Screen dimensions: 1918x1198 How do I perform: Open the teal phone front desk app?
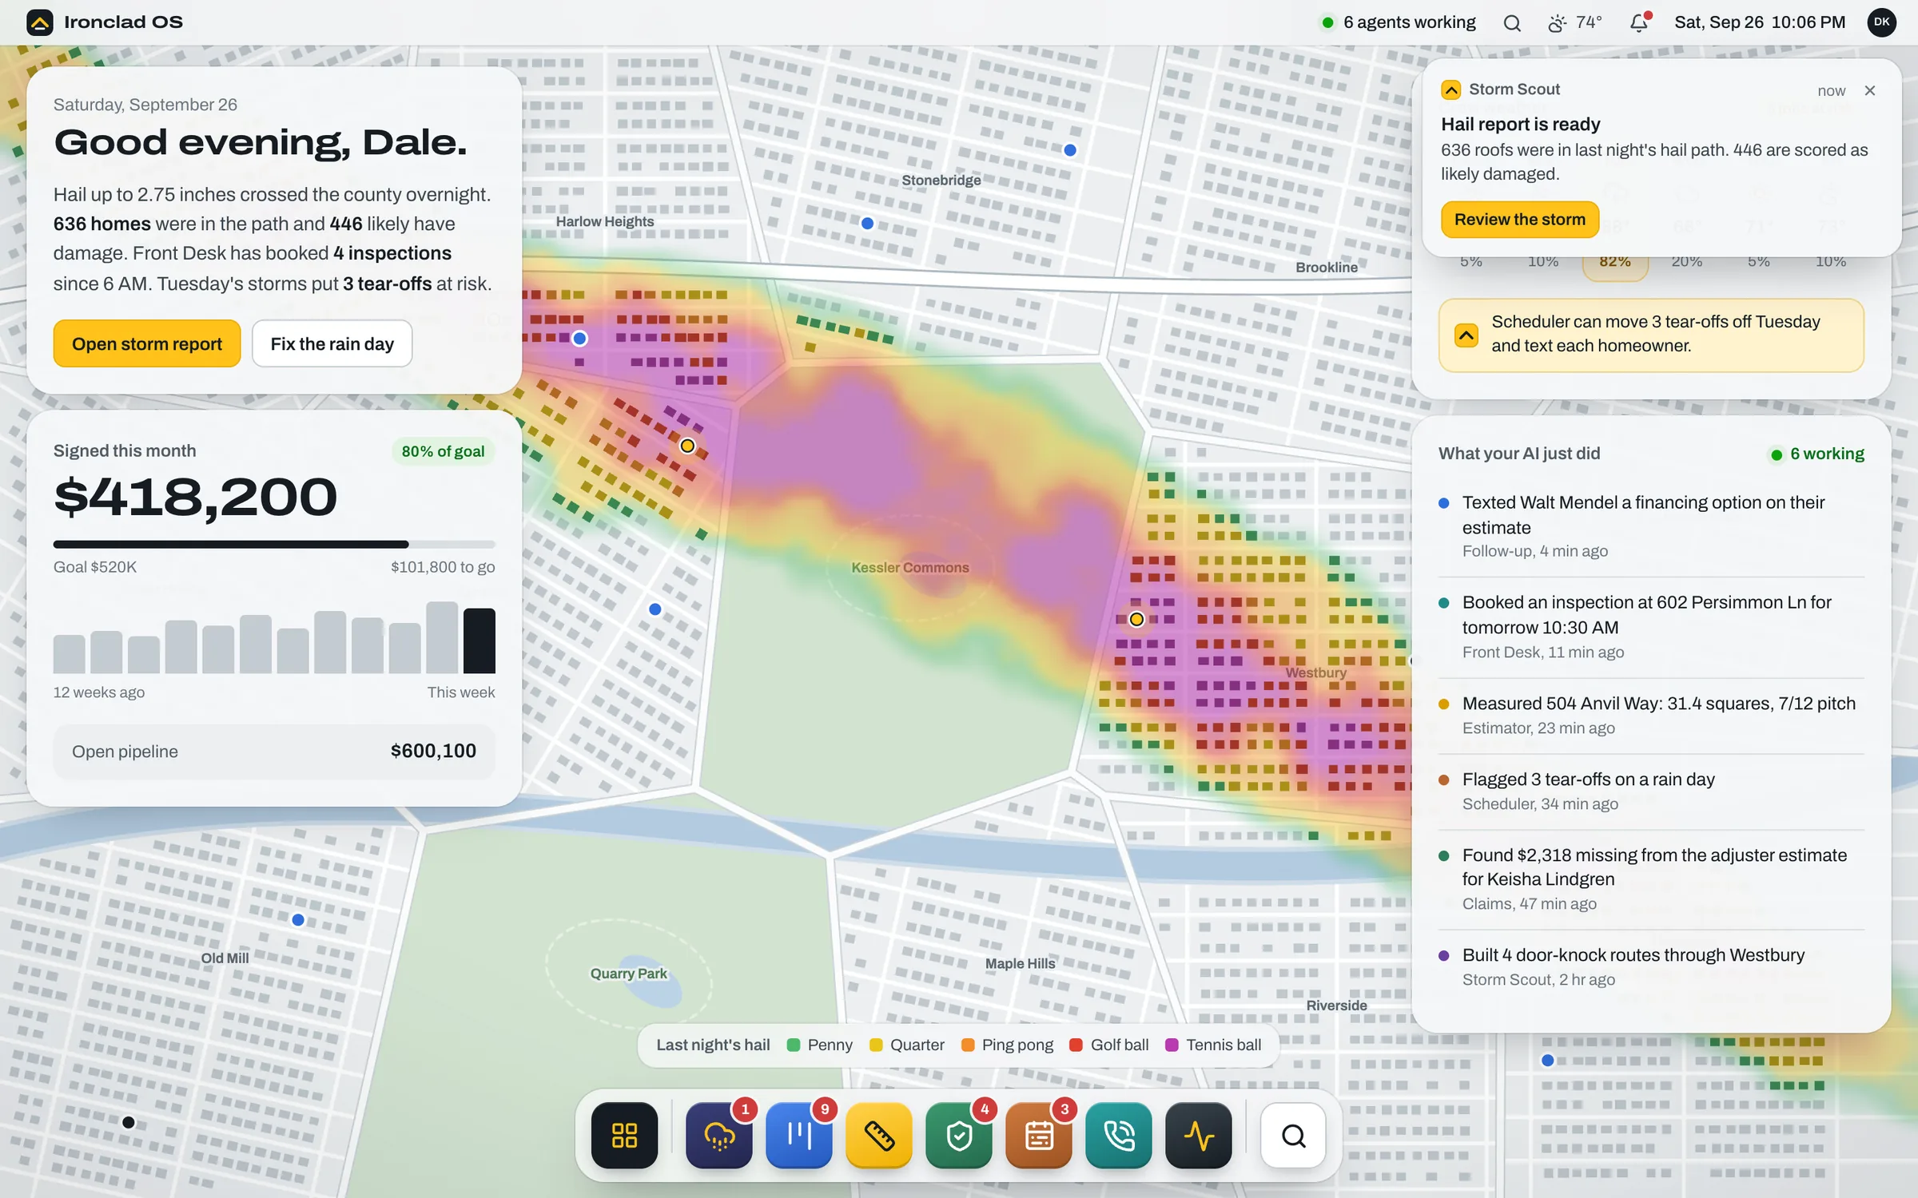[1118, 1135]
